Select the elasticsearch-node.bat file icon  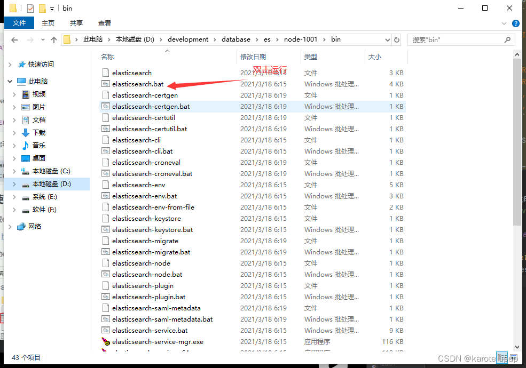point(106,274)
